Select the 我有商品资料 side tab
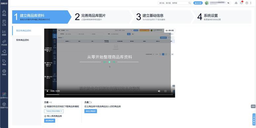256x128 pixels. click(x=27, y=40)
